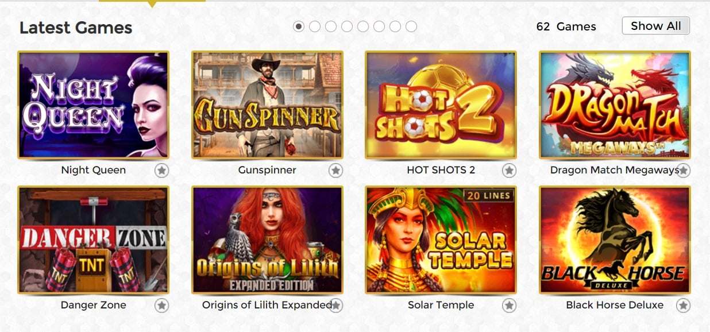Image resolution: width=710 pixels, height=332 pixels.
Task: Star the Origins of Lilith Expanded game
Action: 336,305
